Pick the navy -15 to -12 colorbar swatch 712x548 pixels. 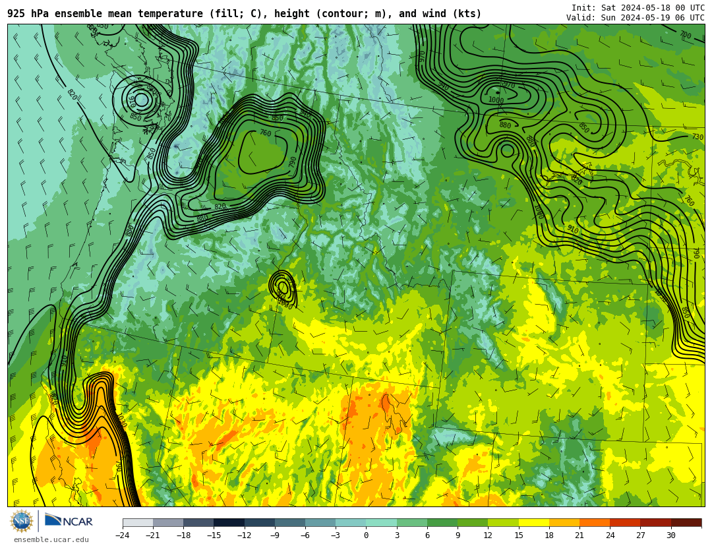(229, 522)
